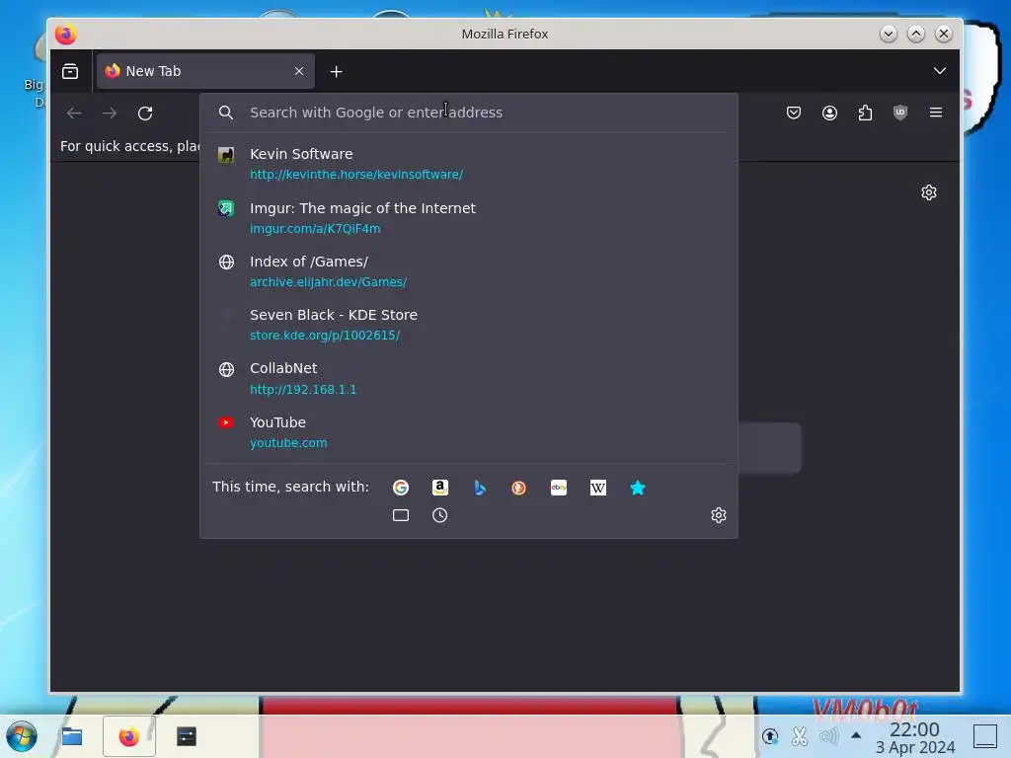Close the New Tab tab
The height and width of the screenshot is (758, 1011).
[x=298, y=71]
